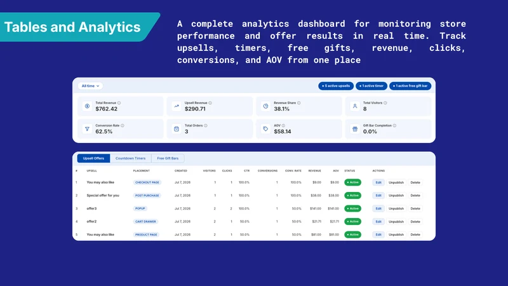
Task: Click the Total Visitors person icon
Action: (355, 106)
